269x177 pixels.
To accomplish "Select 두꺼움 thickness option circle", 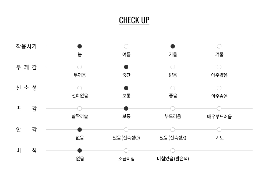I will click(80, 67).
